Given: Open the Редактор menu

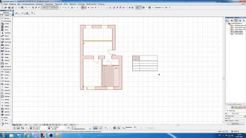Looking at the screenshot, I should point(13,4).
